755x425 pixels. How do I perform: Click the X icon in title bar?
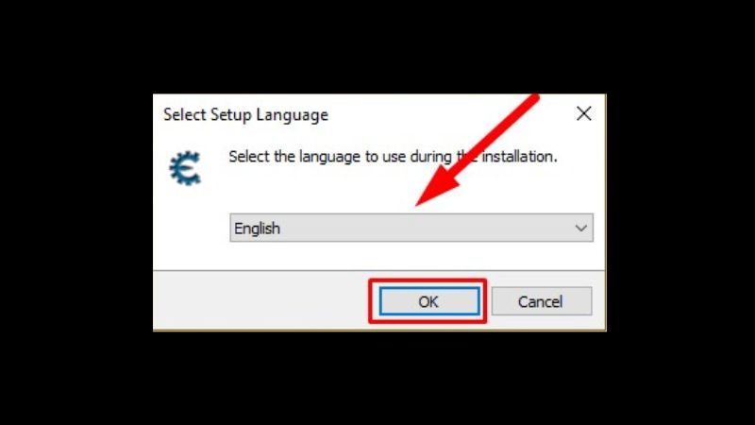point(583,113)
